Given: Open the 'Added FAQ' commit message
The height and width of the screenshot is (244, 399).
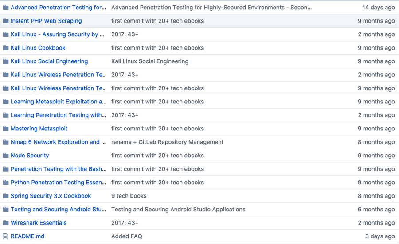Looking at the screenshot, I should tap(127, 236).
